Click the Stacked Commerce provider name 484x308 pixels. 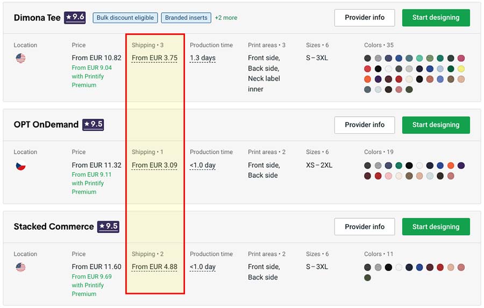click(x=54, y=226)
